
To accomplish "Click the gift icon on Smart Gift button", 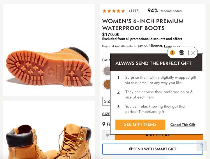I will coord(130,149).
